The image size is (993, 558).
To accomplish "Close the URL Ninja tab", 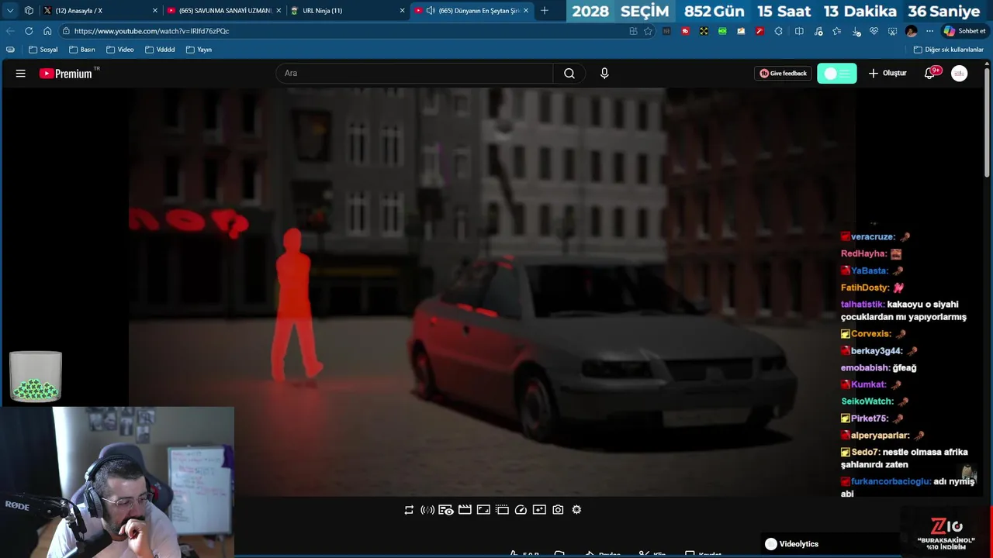I will 402,10.
